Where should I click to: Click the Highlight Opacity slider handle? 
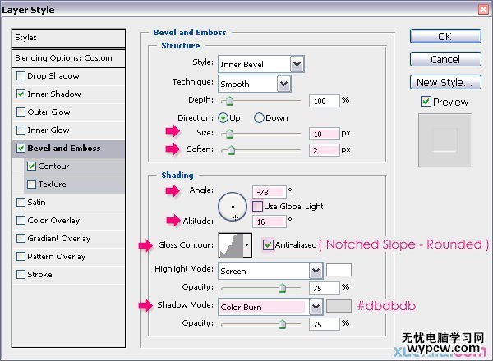(x=283, y=288)
